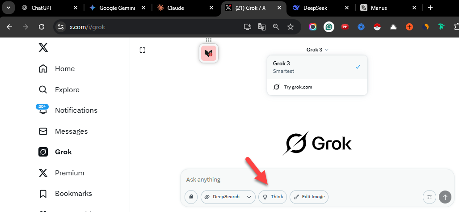459x212 pixels.
Task: Open a new browser tab
Action: [x=430, y=8]
